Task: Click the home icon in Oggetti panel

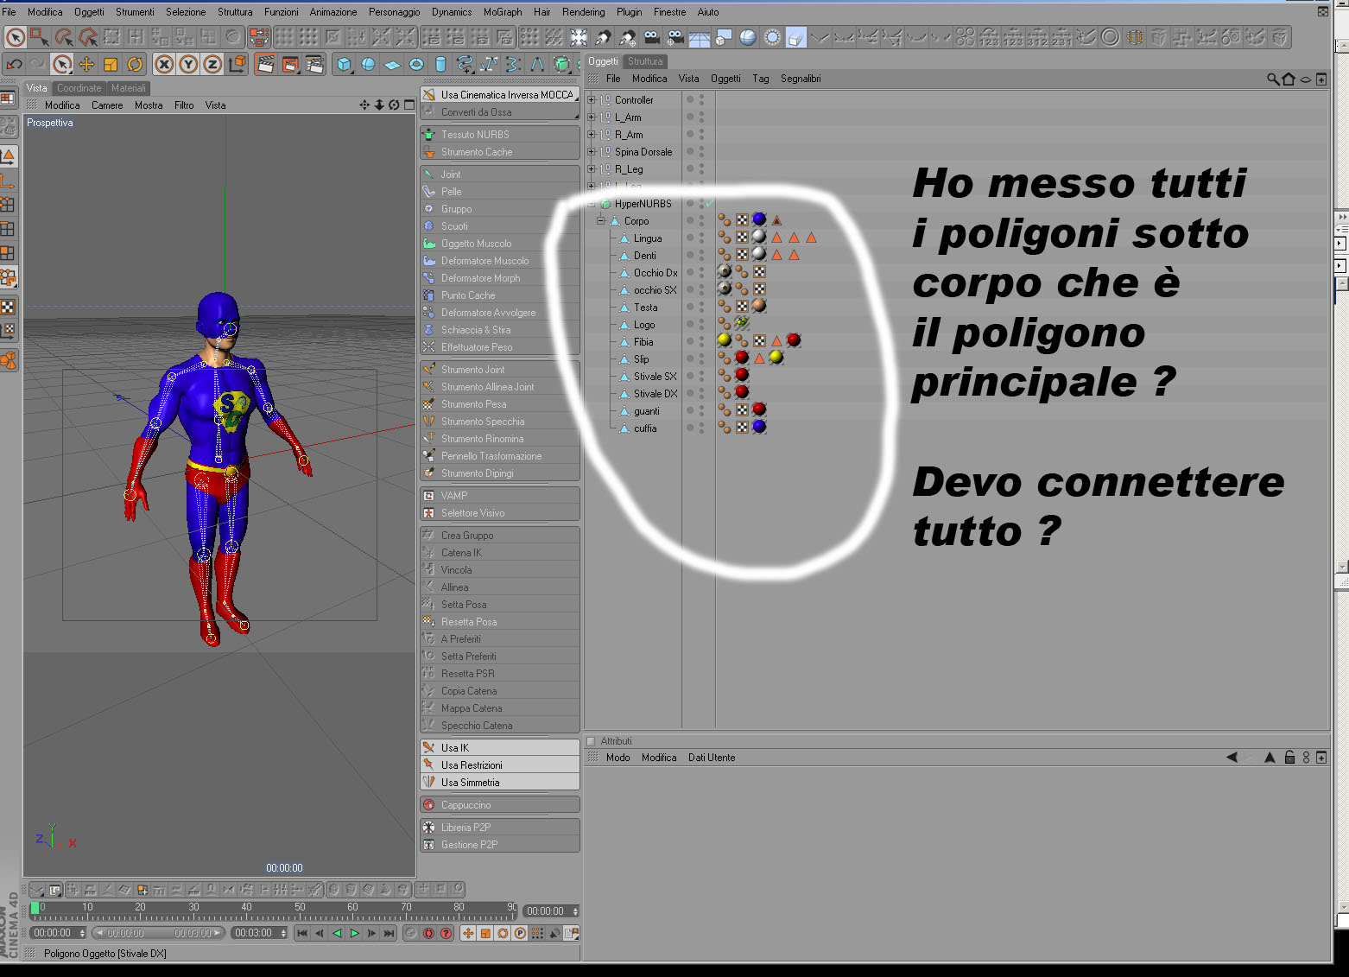Action: pyautogui.click(x=1289, y=79)
